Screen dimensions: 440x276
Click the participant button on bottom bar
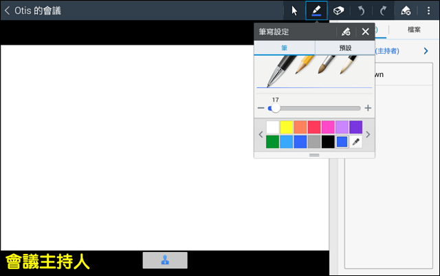point(165,260)
